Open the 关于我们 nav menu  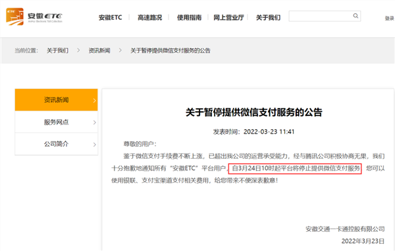268,18
